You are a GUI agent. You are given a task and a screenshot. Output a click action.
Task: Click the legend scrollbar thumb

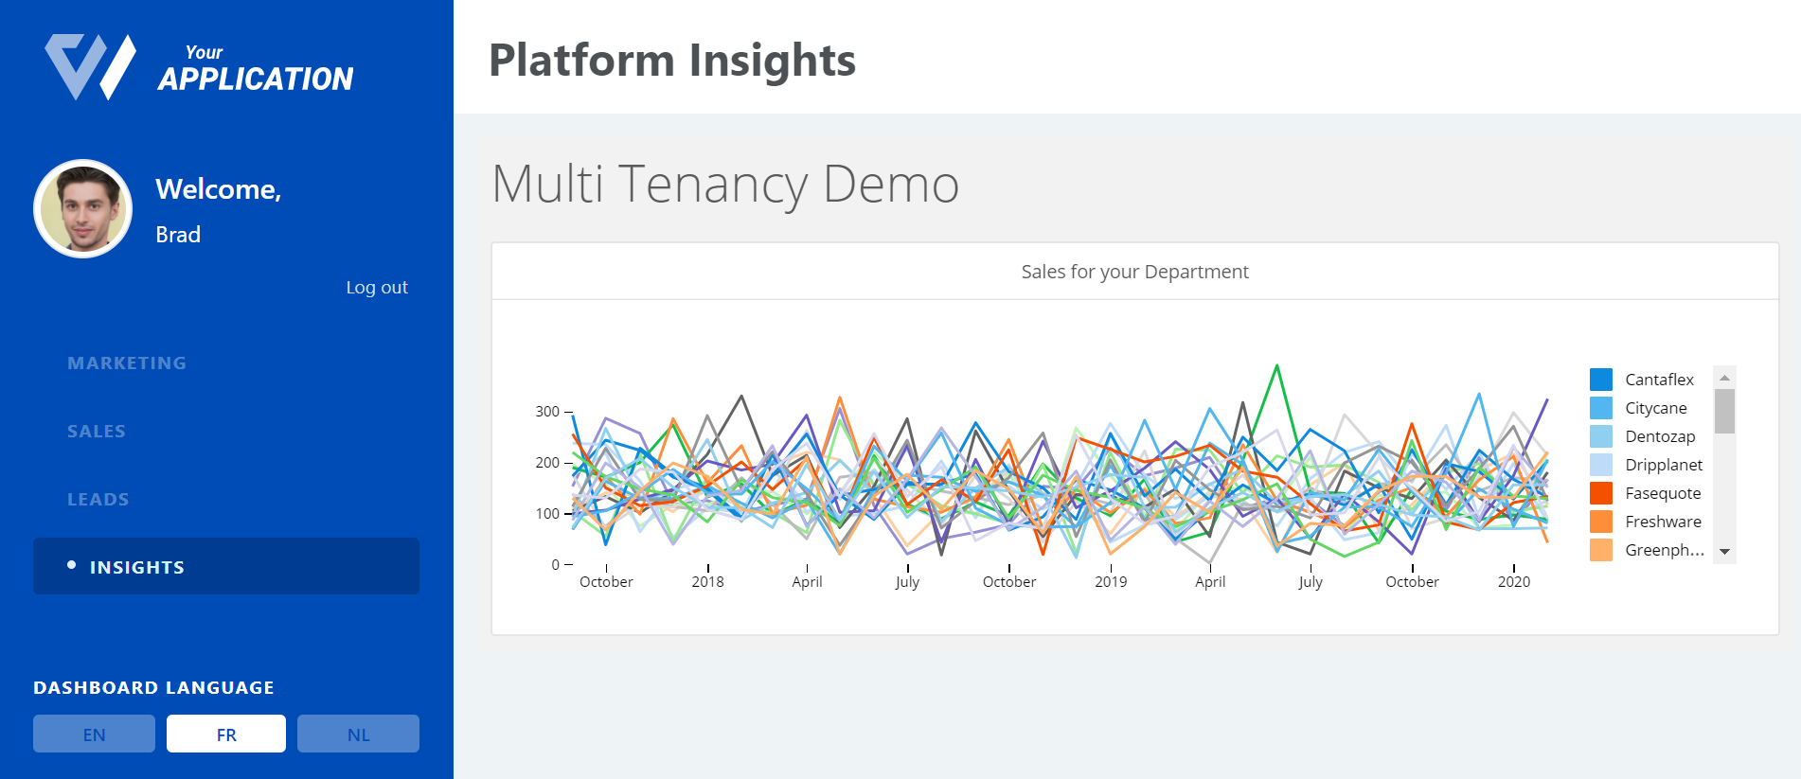pyautogui.click(x=1724, y=411)
